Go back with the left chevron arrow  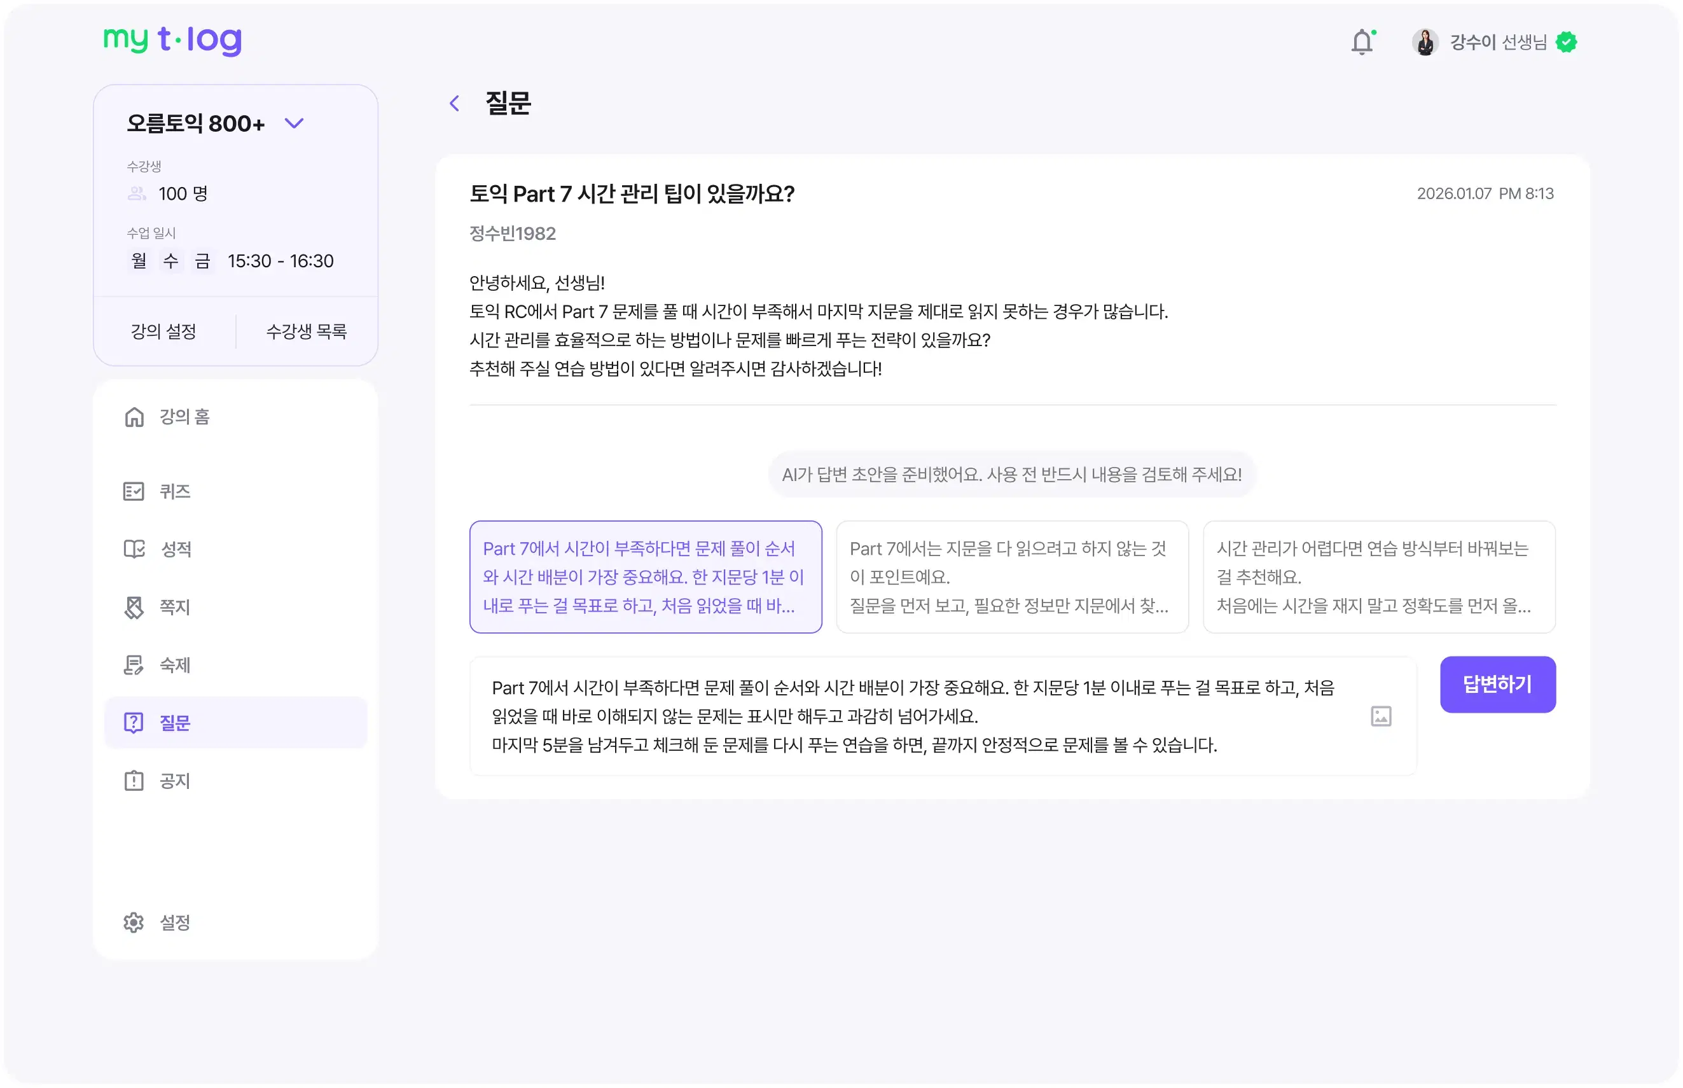[454, 104]
